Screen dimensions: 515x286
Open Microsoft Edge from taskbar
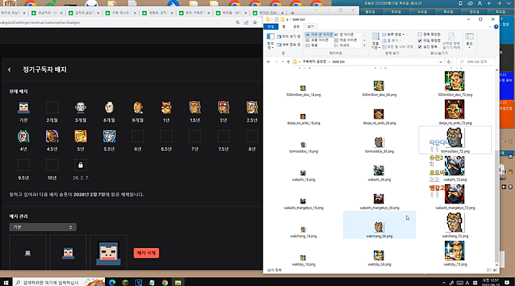coord(112,282)
